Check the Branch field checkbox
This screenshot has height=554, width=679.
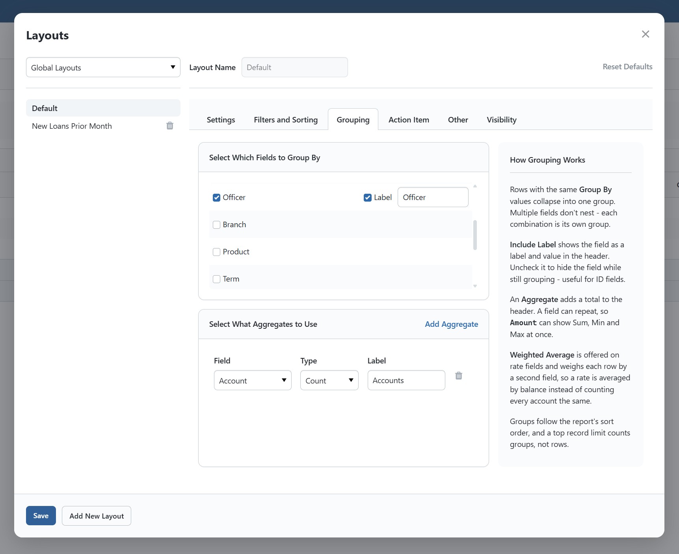click(216, 225)
